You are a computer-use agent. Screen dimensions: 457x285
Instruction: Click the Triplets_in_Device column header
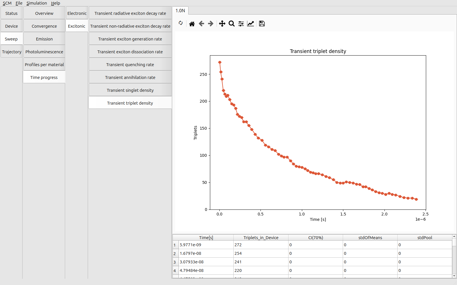[261, 238]
